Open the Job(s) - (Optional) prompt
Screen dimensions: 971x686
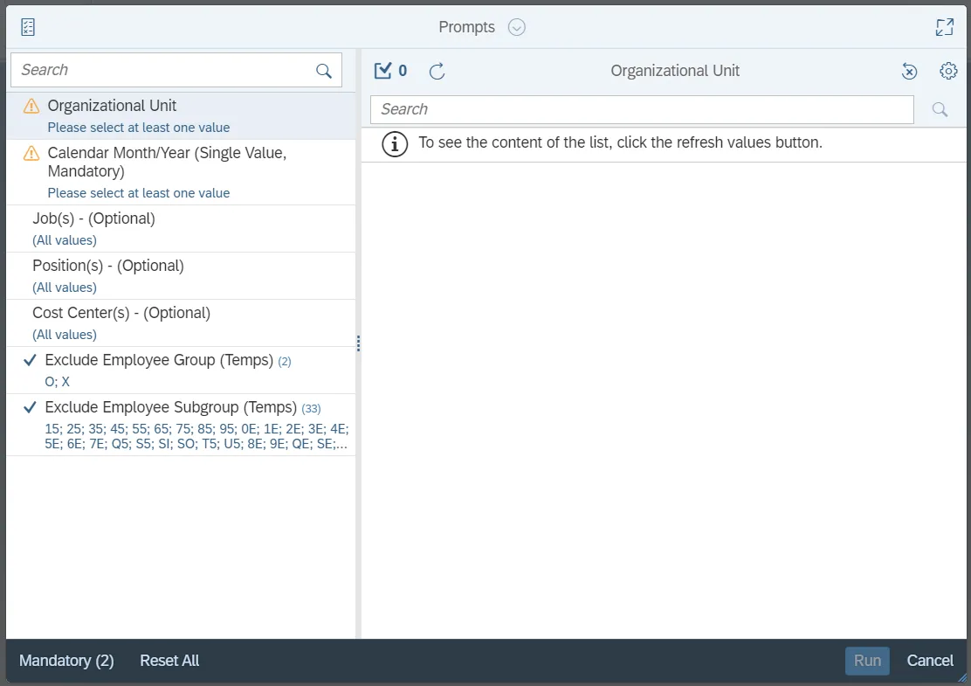click(93, 219)
